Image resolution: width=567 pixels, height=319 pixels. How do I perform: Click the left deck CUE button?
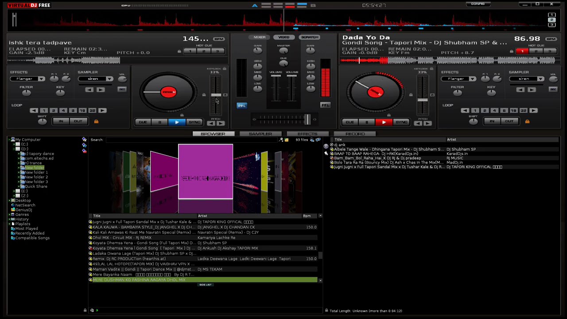tap(143, 122)
